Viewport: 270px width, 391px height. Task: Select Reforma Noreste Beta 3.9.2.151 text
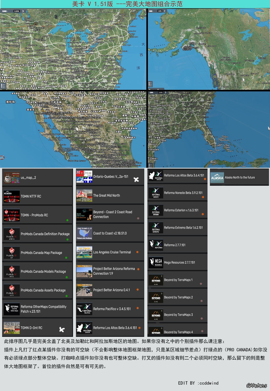pyautogui.click(x=183, y=193)
